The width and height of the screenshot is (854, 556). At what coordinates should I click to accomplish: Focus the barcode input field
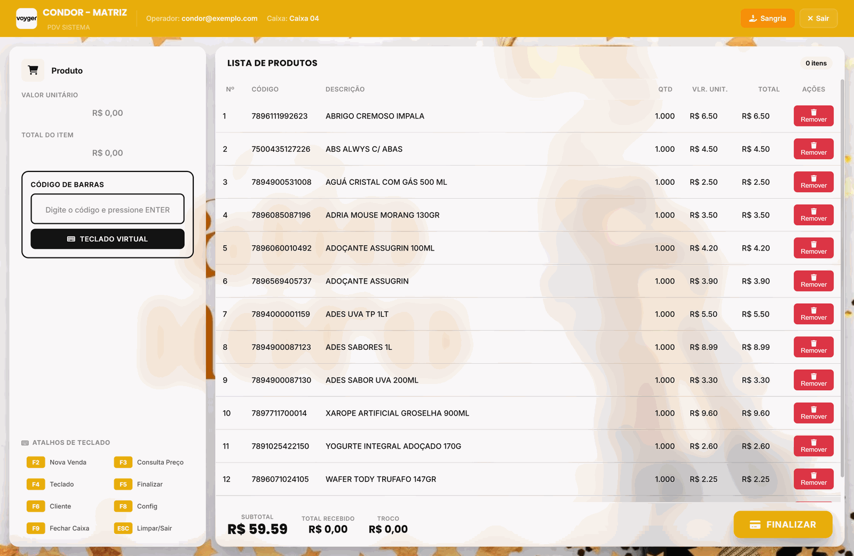[x=107, y=209]
